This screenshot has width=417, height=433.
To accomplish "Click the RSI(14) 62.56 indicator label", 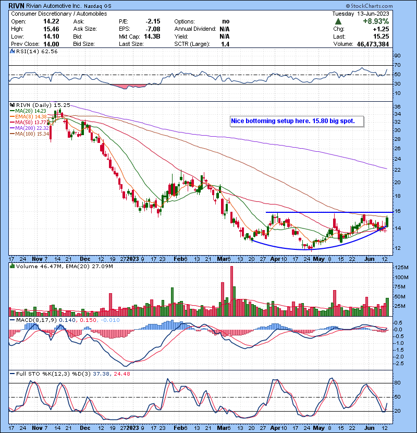I will point(36,51).
